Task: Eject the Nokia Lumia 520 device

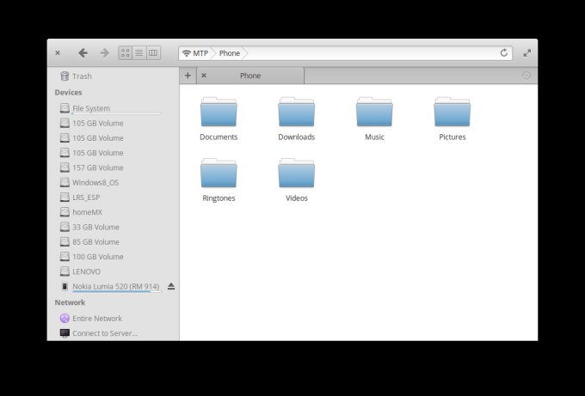Action: click(171, 286)
